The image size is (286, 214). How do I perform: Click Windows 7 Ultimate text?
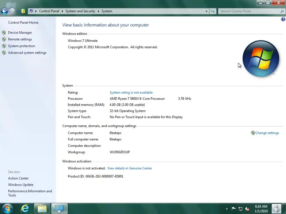tap(83, 41)
